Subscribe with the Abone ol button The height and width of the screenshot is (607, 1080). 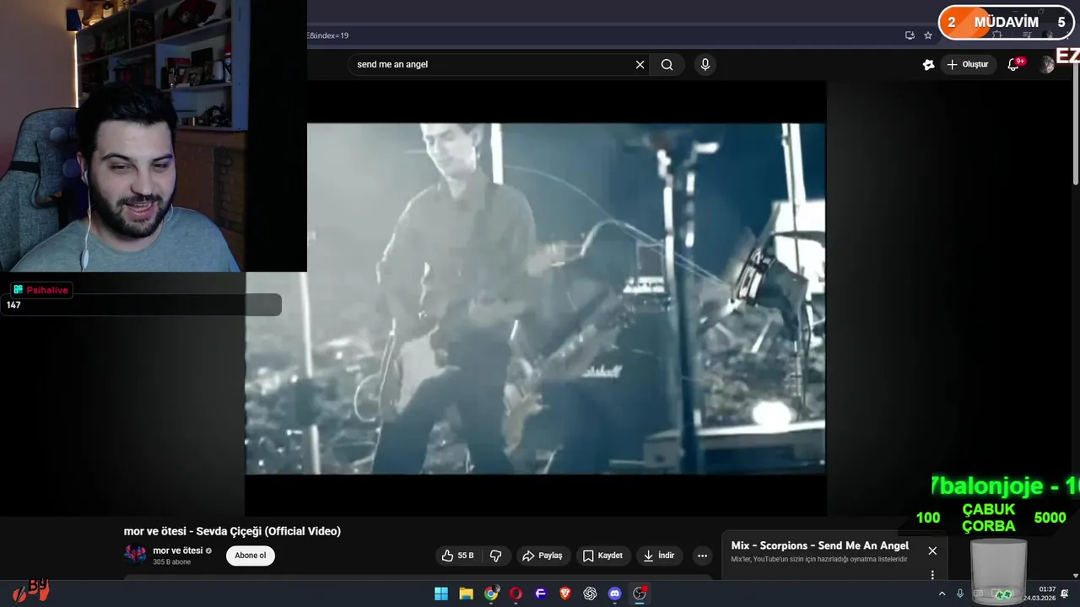251,556
